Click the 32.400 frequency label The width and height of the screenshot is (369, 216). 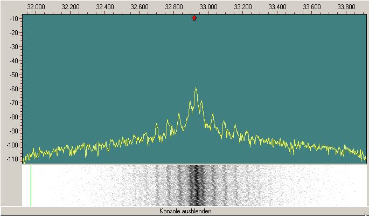coord(105,7)
